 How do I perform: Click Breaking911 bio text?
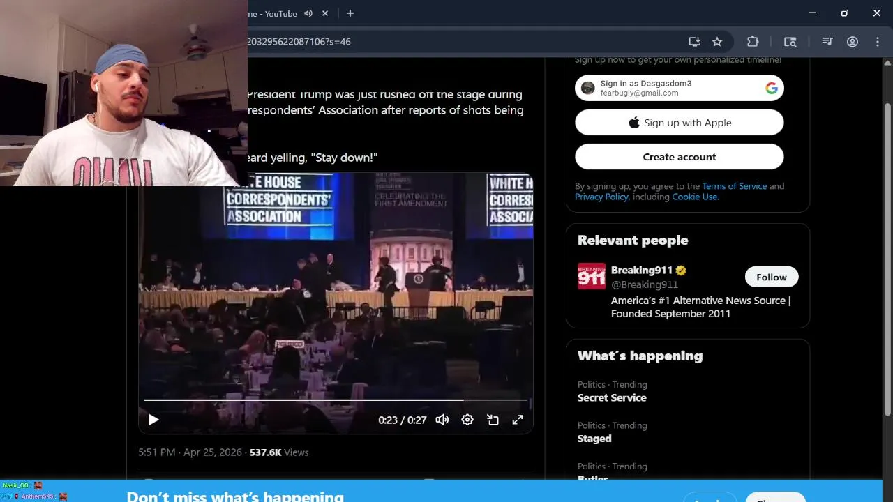[700, 307]
